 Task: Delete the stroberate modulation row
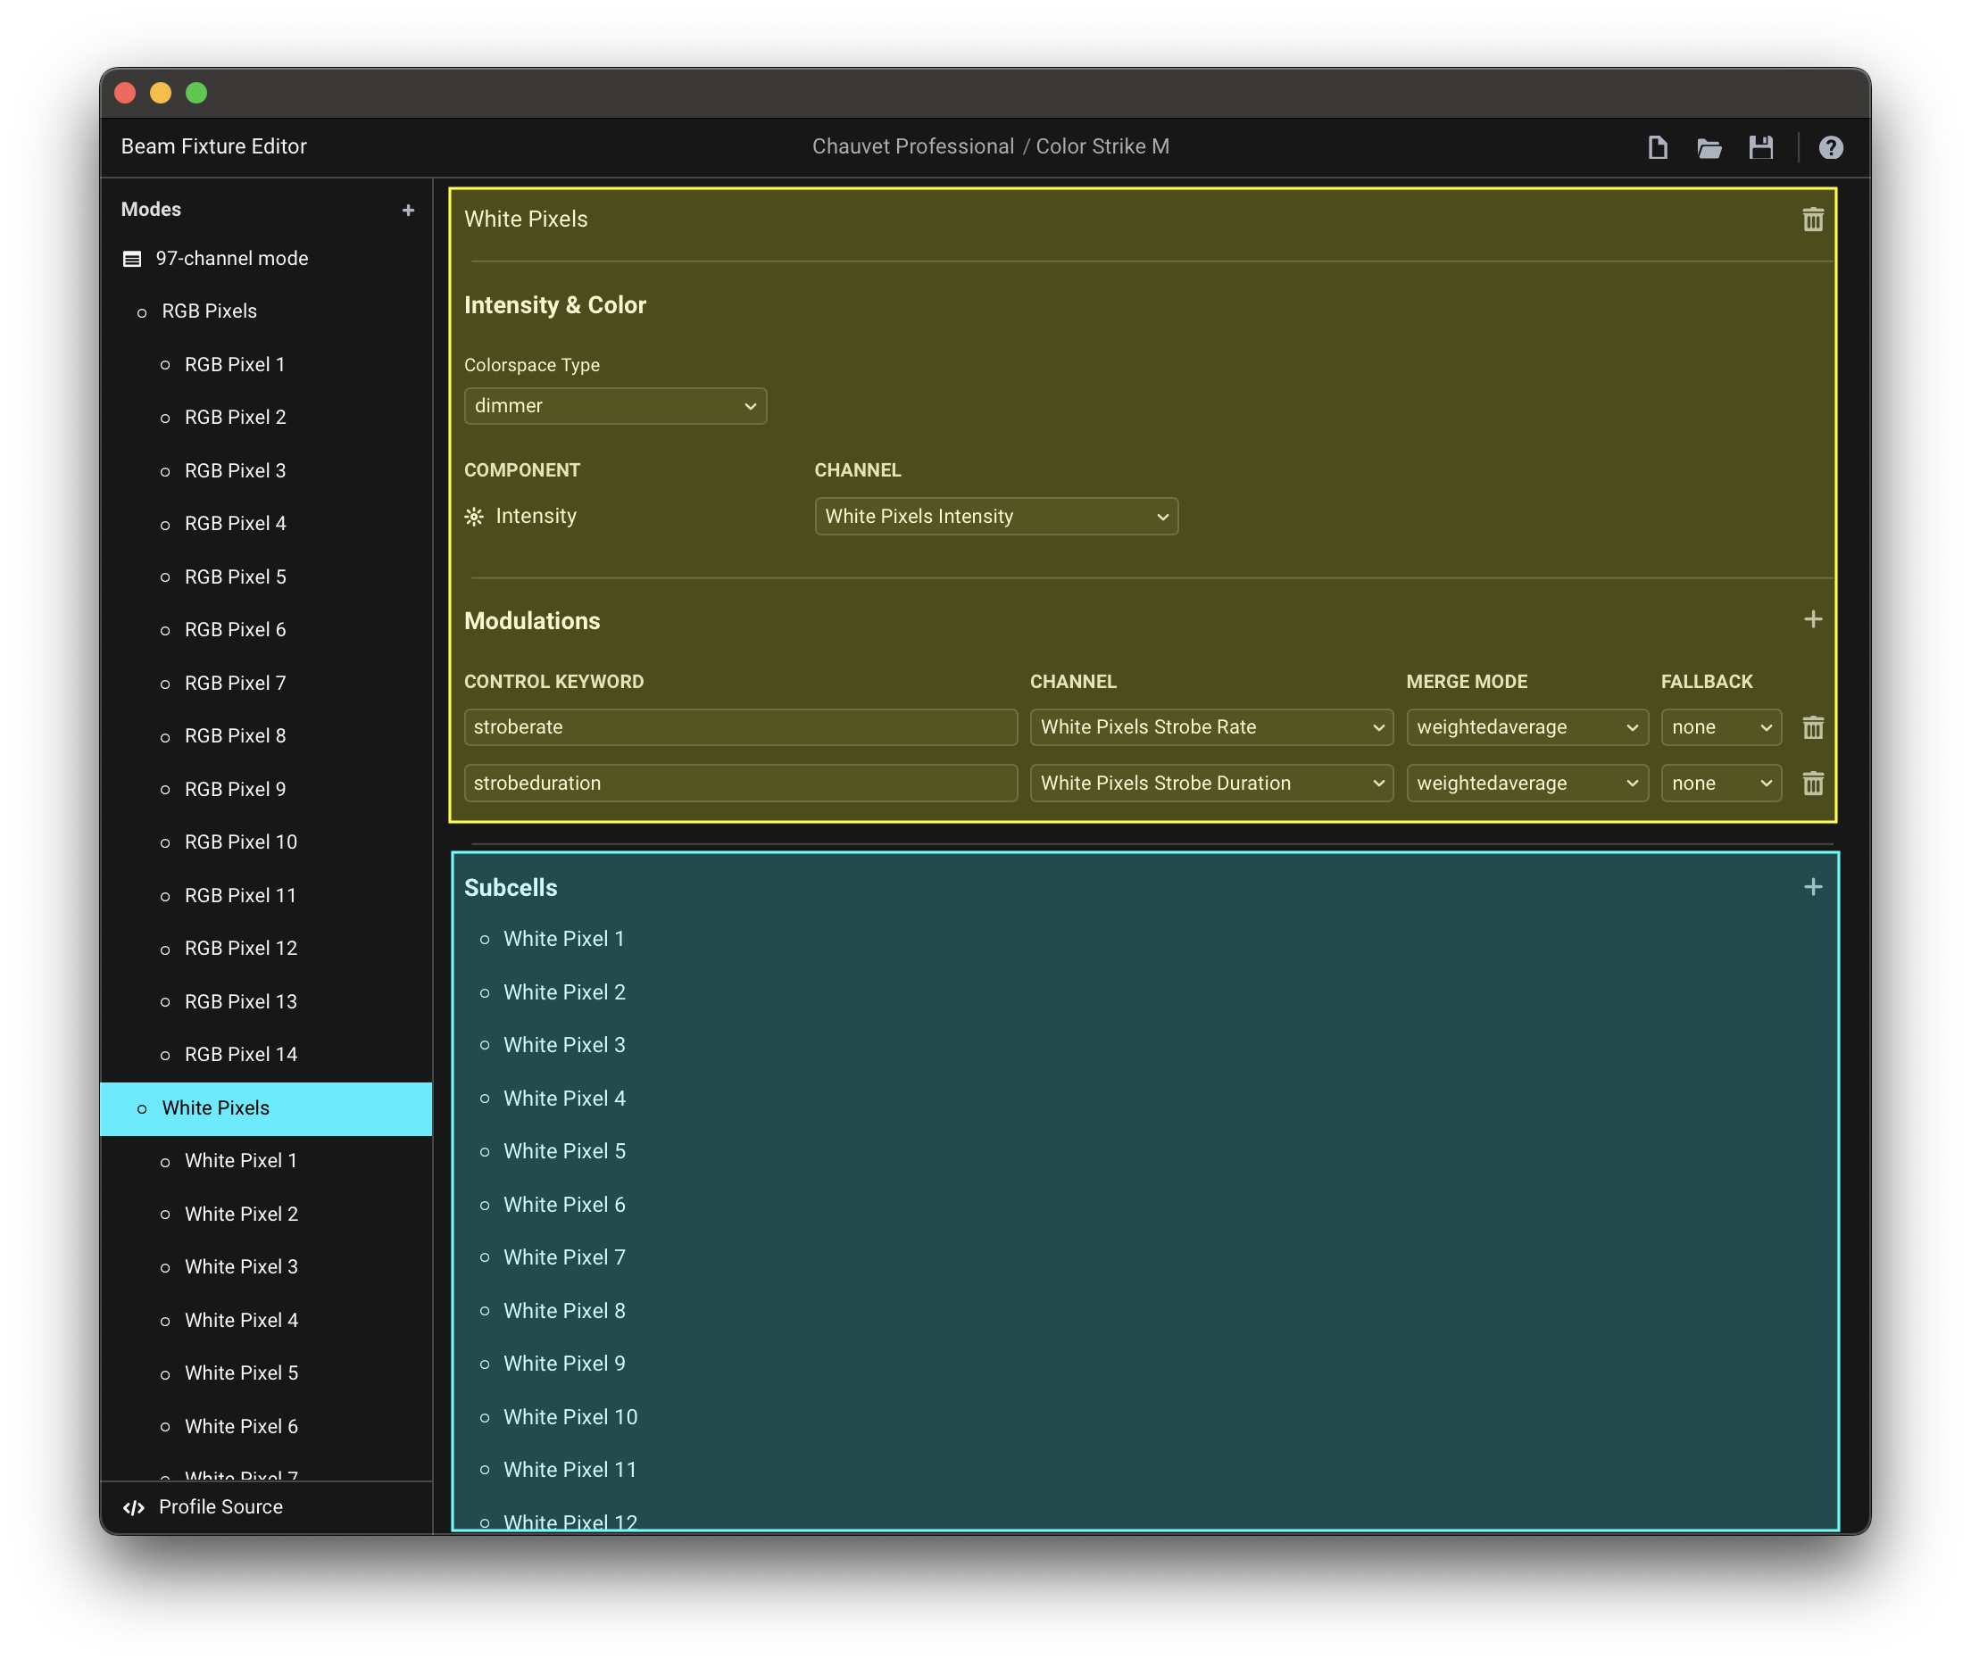[x=1813, y=726]
